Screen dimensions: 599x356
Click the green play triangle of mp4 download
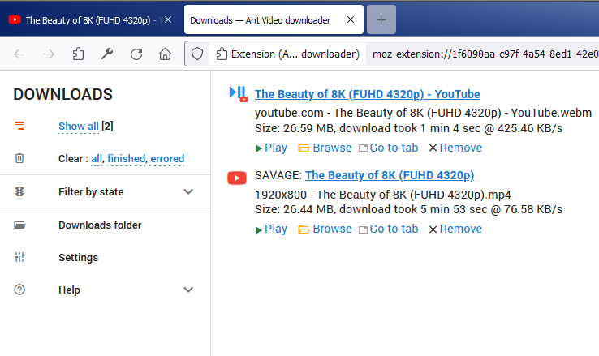pyautogui.click(x=259, y=230)
